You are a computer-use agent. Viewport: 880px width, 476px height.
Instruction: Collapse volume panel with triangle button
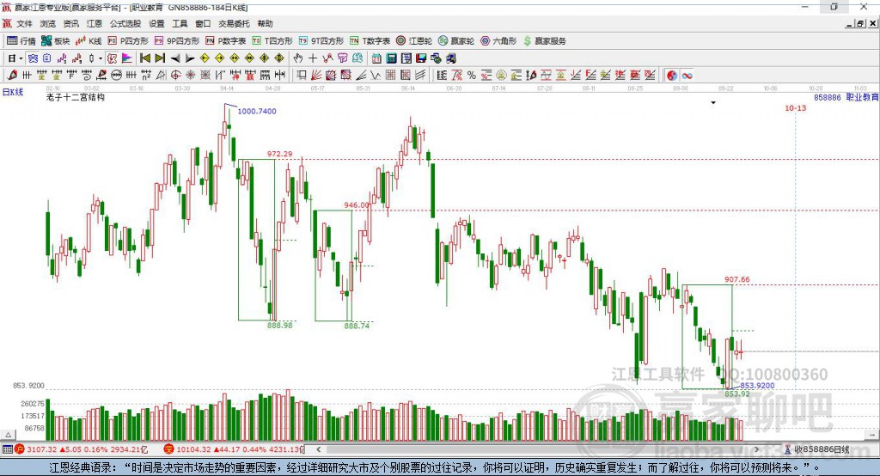click(x=8, y=435)
